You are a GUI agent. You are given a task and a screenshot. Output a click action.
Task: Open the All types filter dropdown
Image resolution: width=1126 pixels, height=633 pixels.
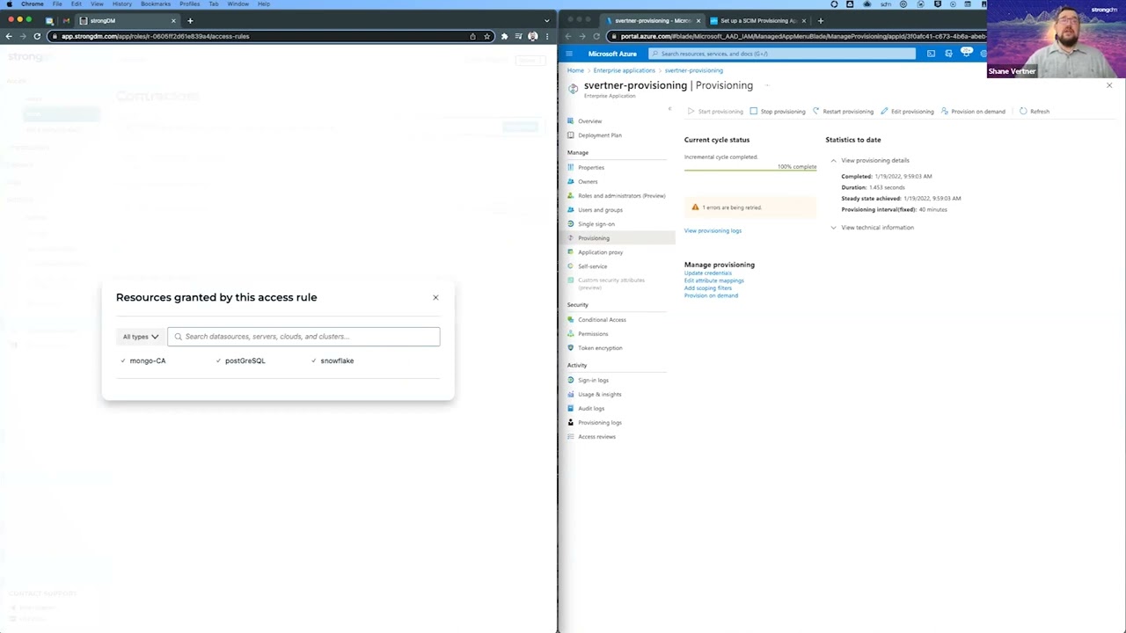[141, 337]
